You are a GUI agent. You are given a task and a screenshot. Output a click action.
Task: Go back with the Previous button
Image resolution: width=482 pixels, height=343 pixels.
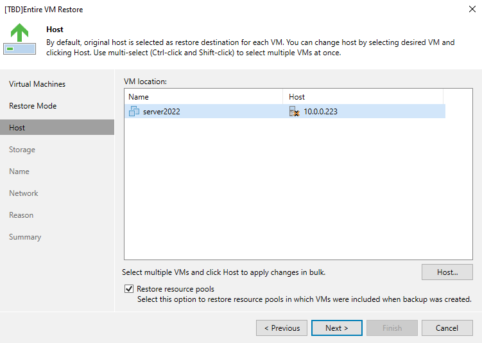(281, 328)
